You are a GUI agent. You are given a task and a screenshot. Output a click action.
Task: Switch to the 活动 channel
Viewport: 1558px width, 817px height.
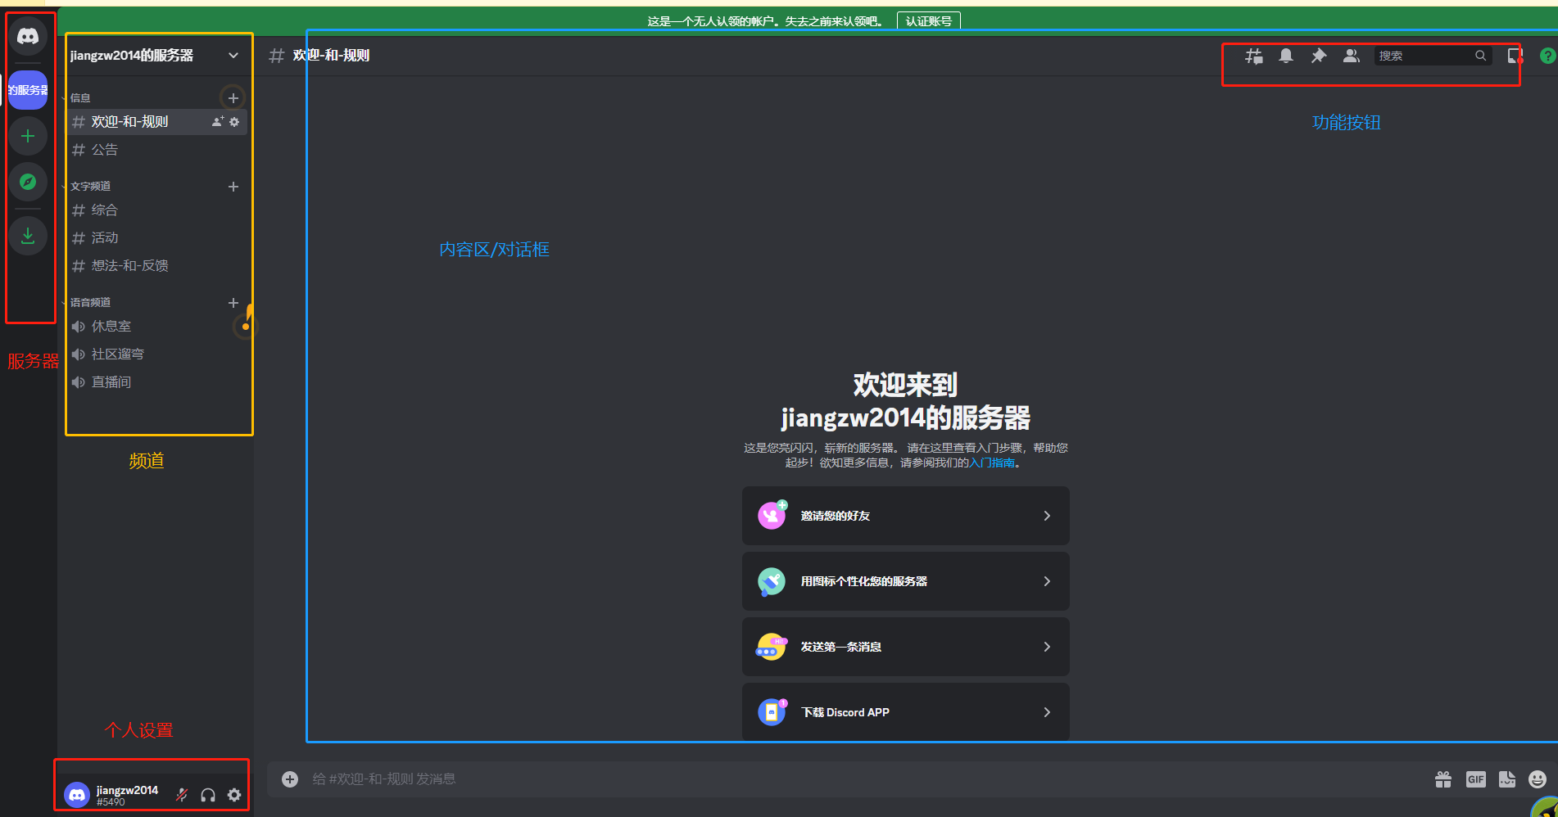[156, 238]
